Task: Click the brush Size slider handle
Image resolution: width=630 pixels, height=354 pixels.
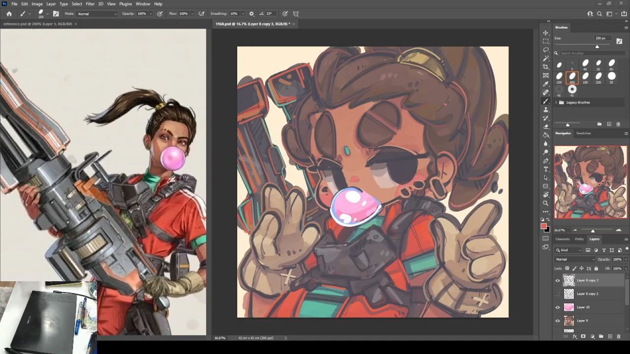Action: click(x=597, y=47)
